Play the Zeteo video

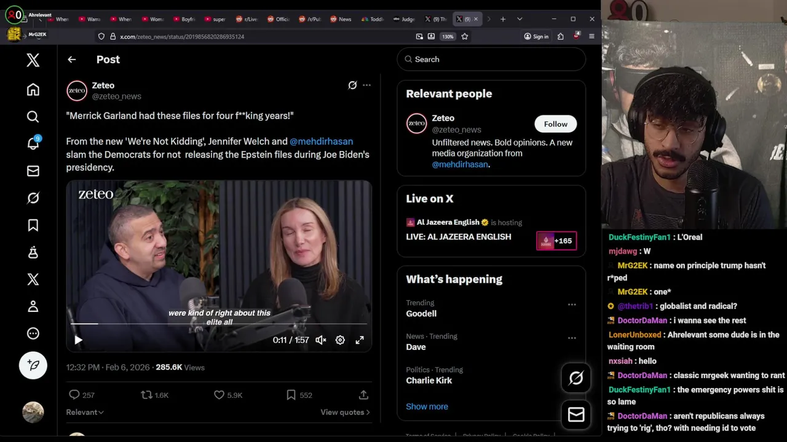78,340
